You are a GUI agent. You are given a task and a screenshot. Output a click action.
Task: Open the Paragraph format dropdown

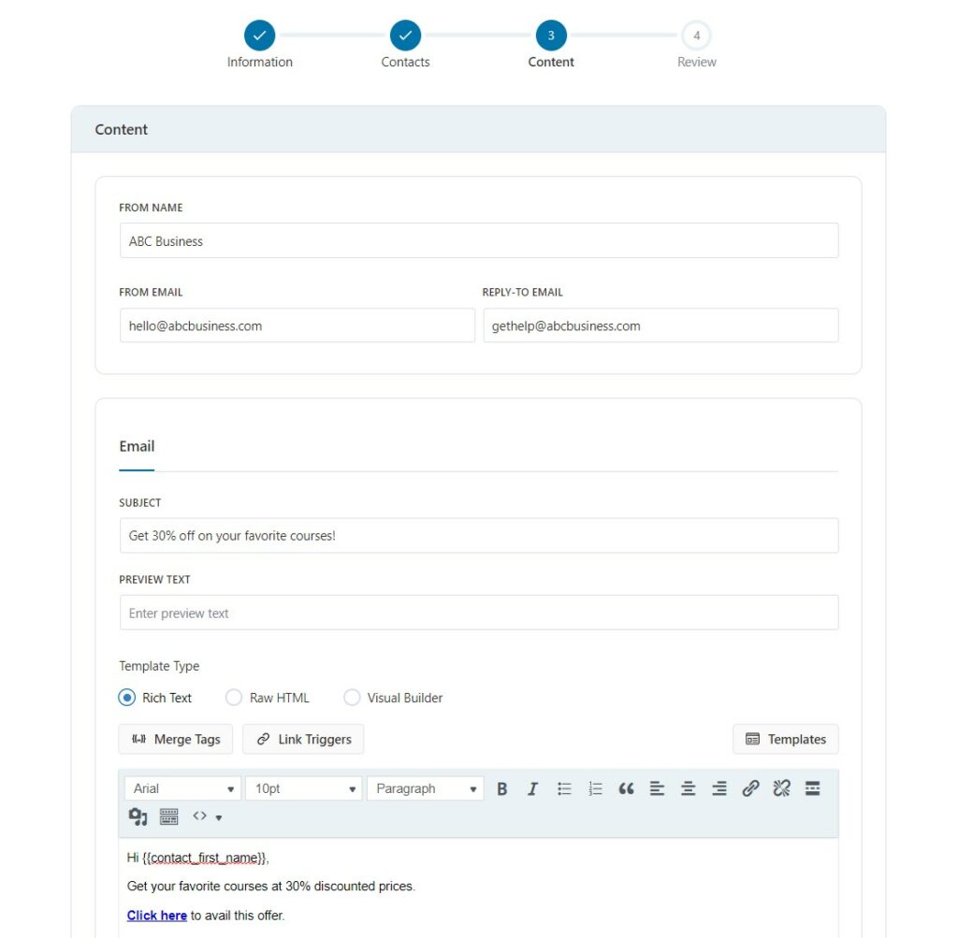(x=426, y=788)
